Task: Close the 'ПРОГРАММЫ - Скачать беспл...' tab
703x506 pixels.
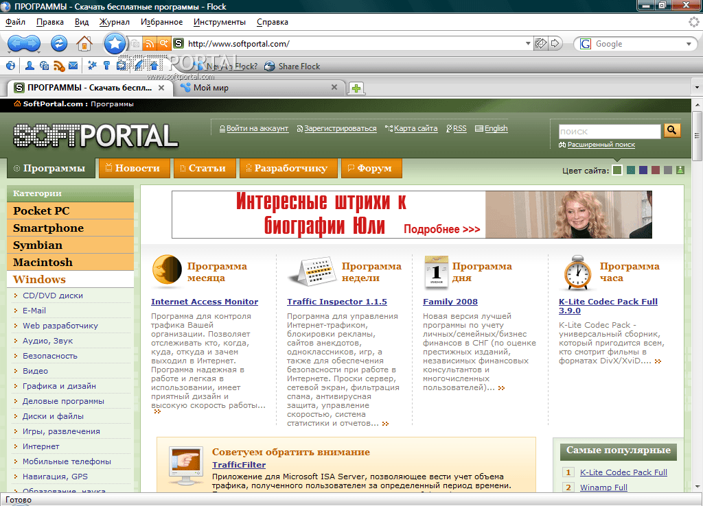Action: pos(161,88)
